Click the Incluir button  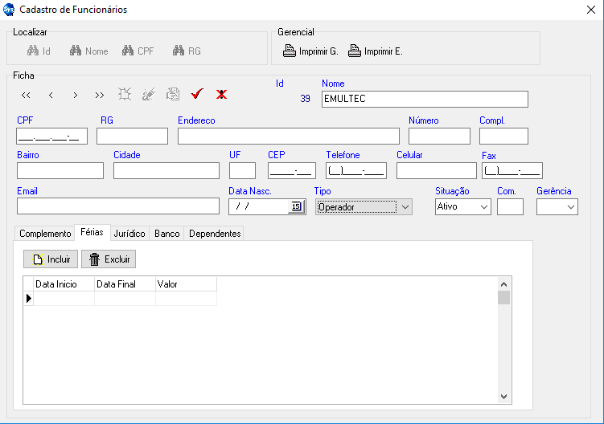click(51, 259)
